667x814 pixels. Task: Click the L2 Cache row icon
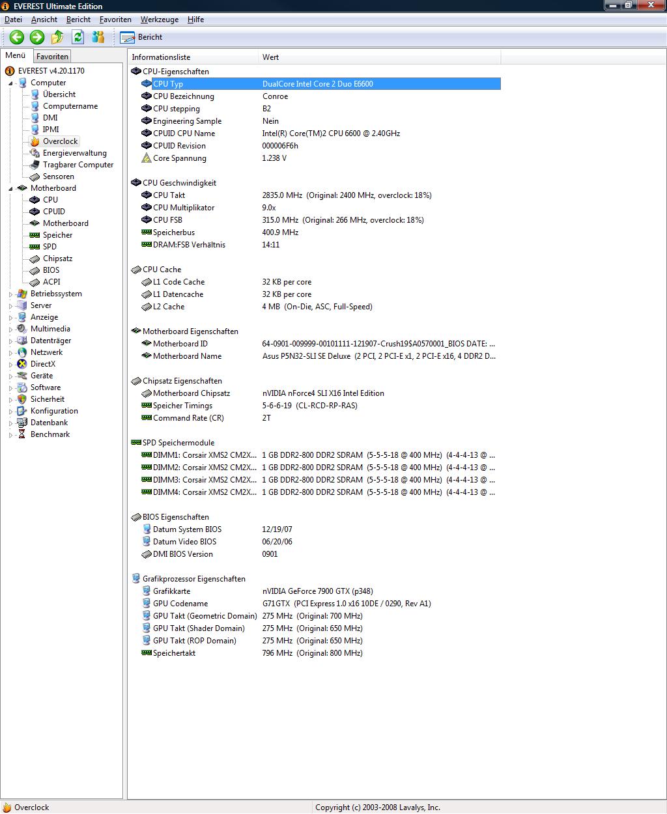pyautogui.click(x=147, y=307)
